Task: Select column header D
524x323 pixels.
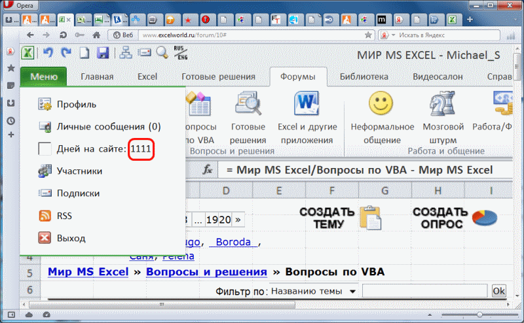Action: click(226, 190)
